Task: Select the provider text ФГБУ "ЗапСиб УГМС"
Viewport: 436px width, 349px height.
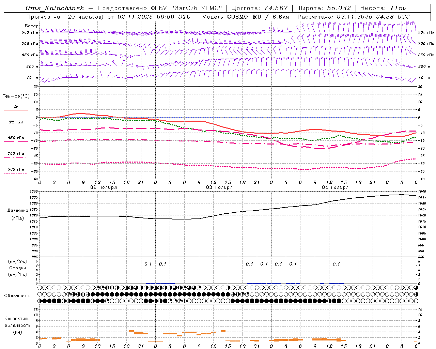Action: click(x=187, y=8)
